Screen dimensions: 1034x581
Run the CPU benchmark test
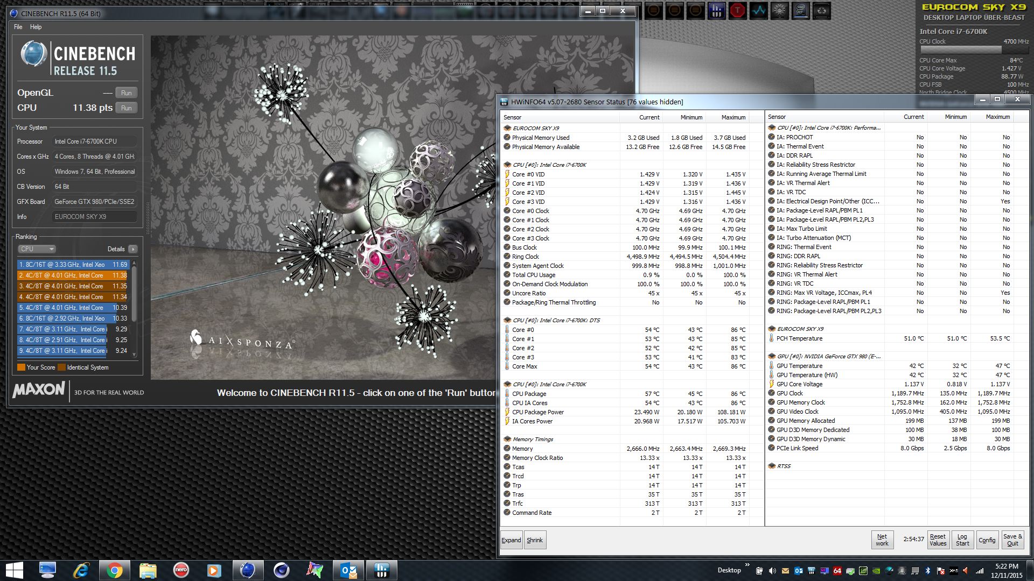[x=126, y=108]
